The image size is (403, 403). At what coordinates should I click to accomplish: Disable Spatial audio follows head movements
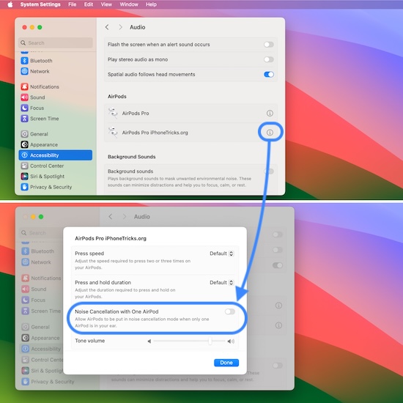point(269,74)
